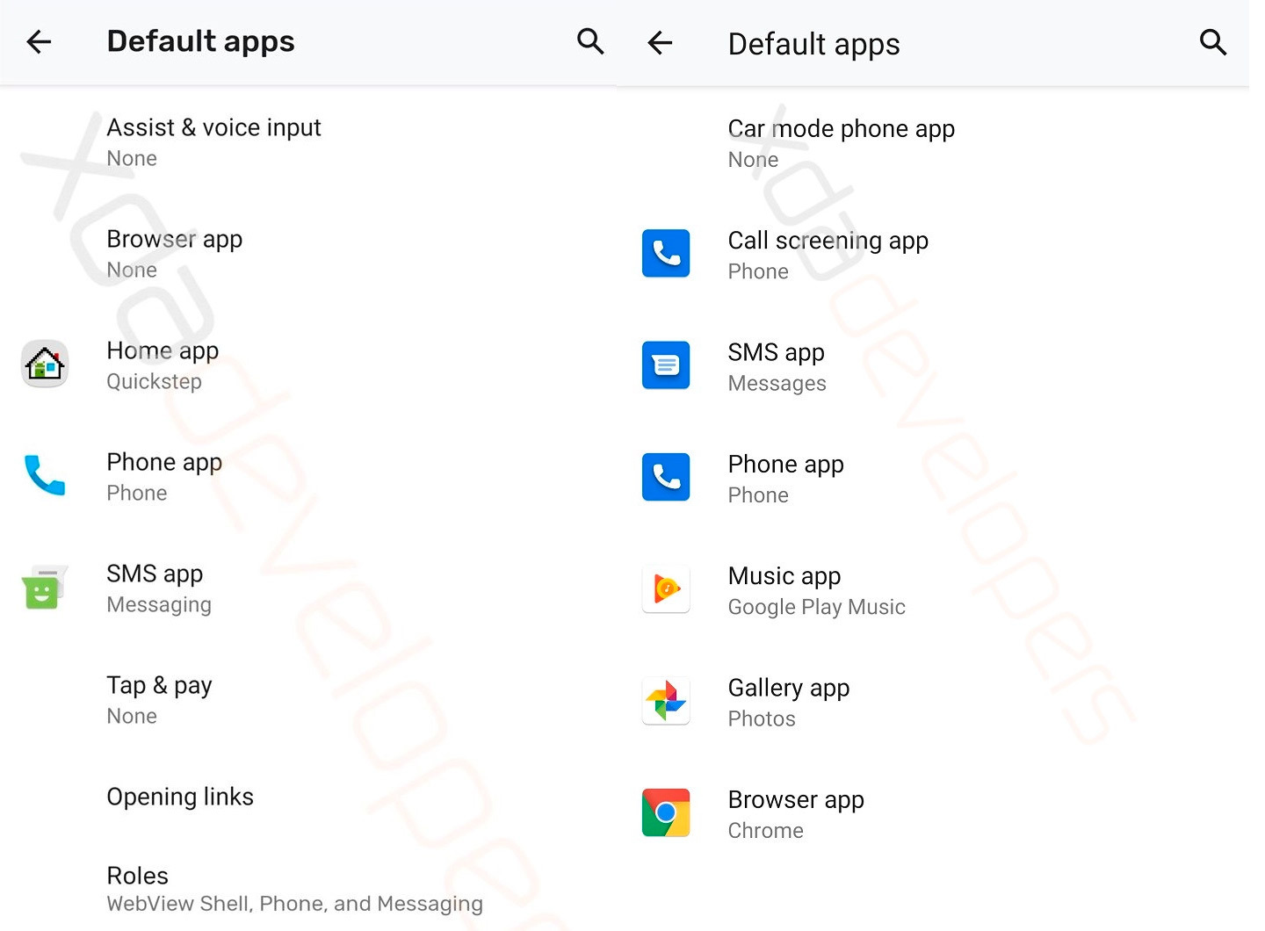Open Assist & voice input setting
This screenshot has width=1265, height=931.
308,142
